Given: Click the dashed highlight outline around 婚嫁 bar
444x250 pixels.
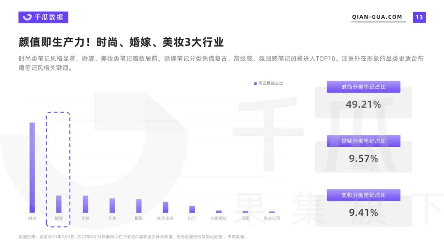Looking at the screenshot, I should tap(57, 164).
